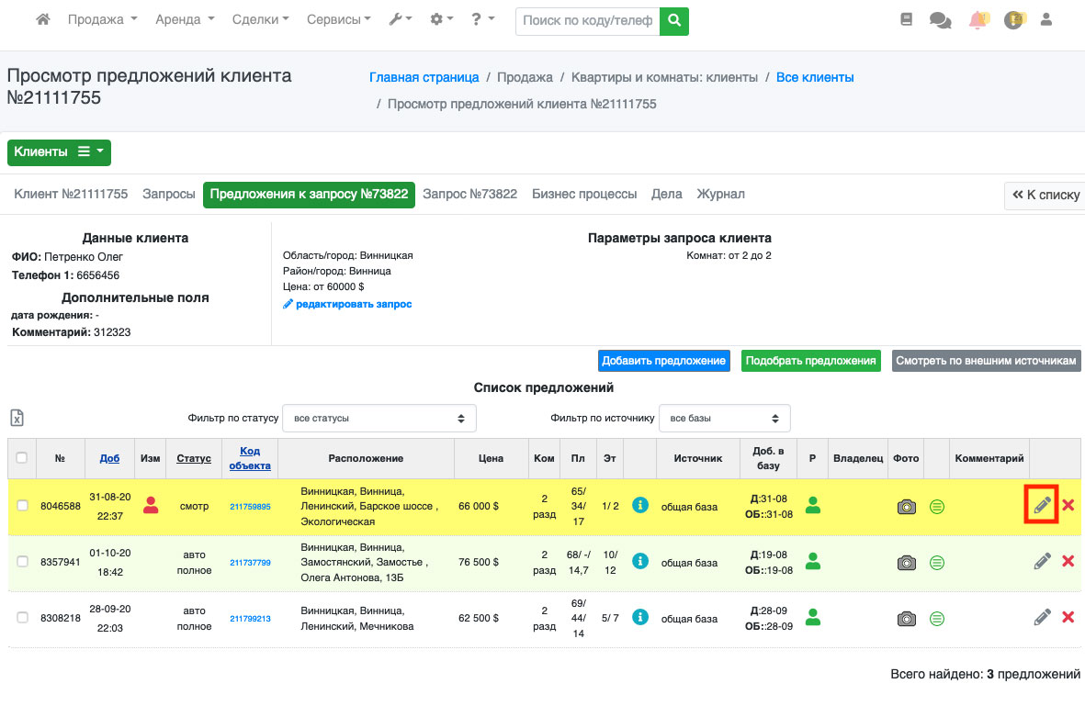Select the checkbox for offer 8357941
The width and height of the screenshot is (1085, 706).
22,562
